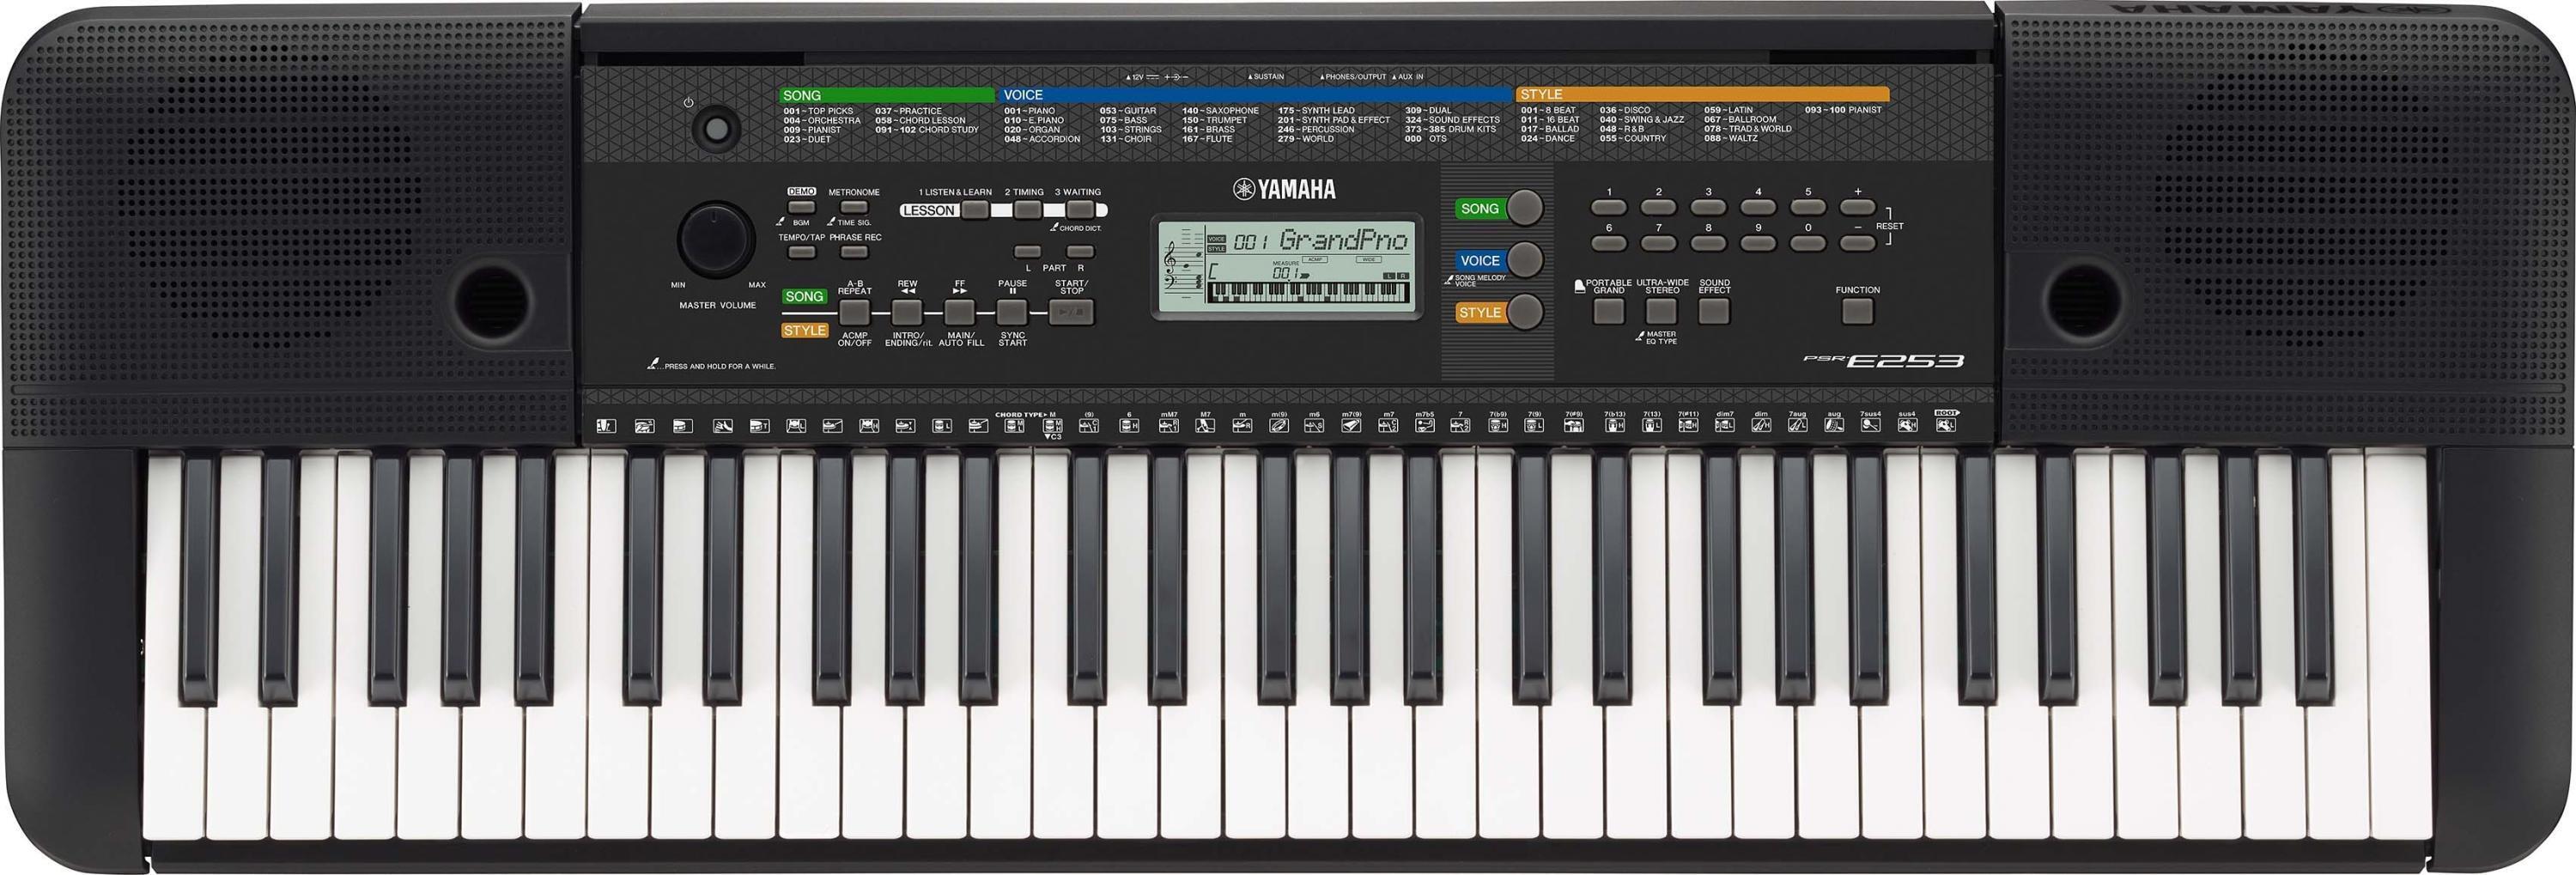Tap the drum icon under the 7(#11) label
The image size is (2576, 875).
pos(1688,426)
